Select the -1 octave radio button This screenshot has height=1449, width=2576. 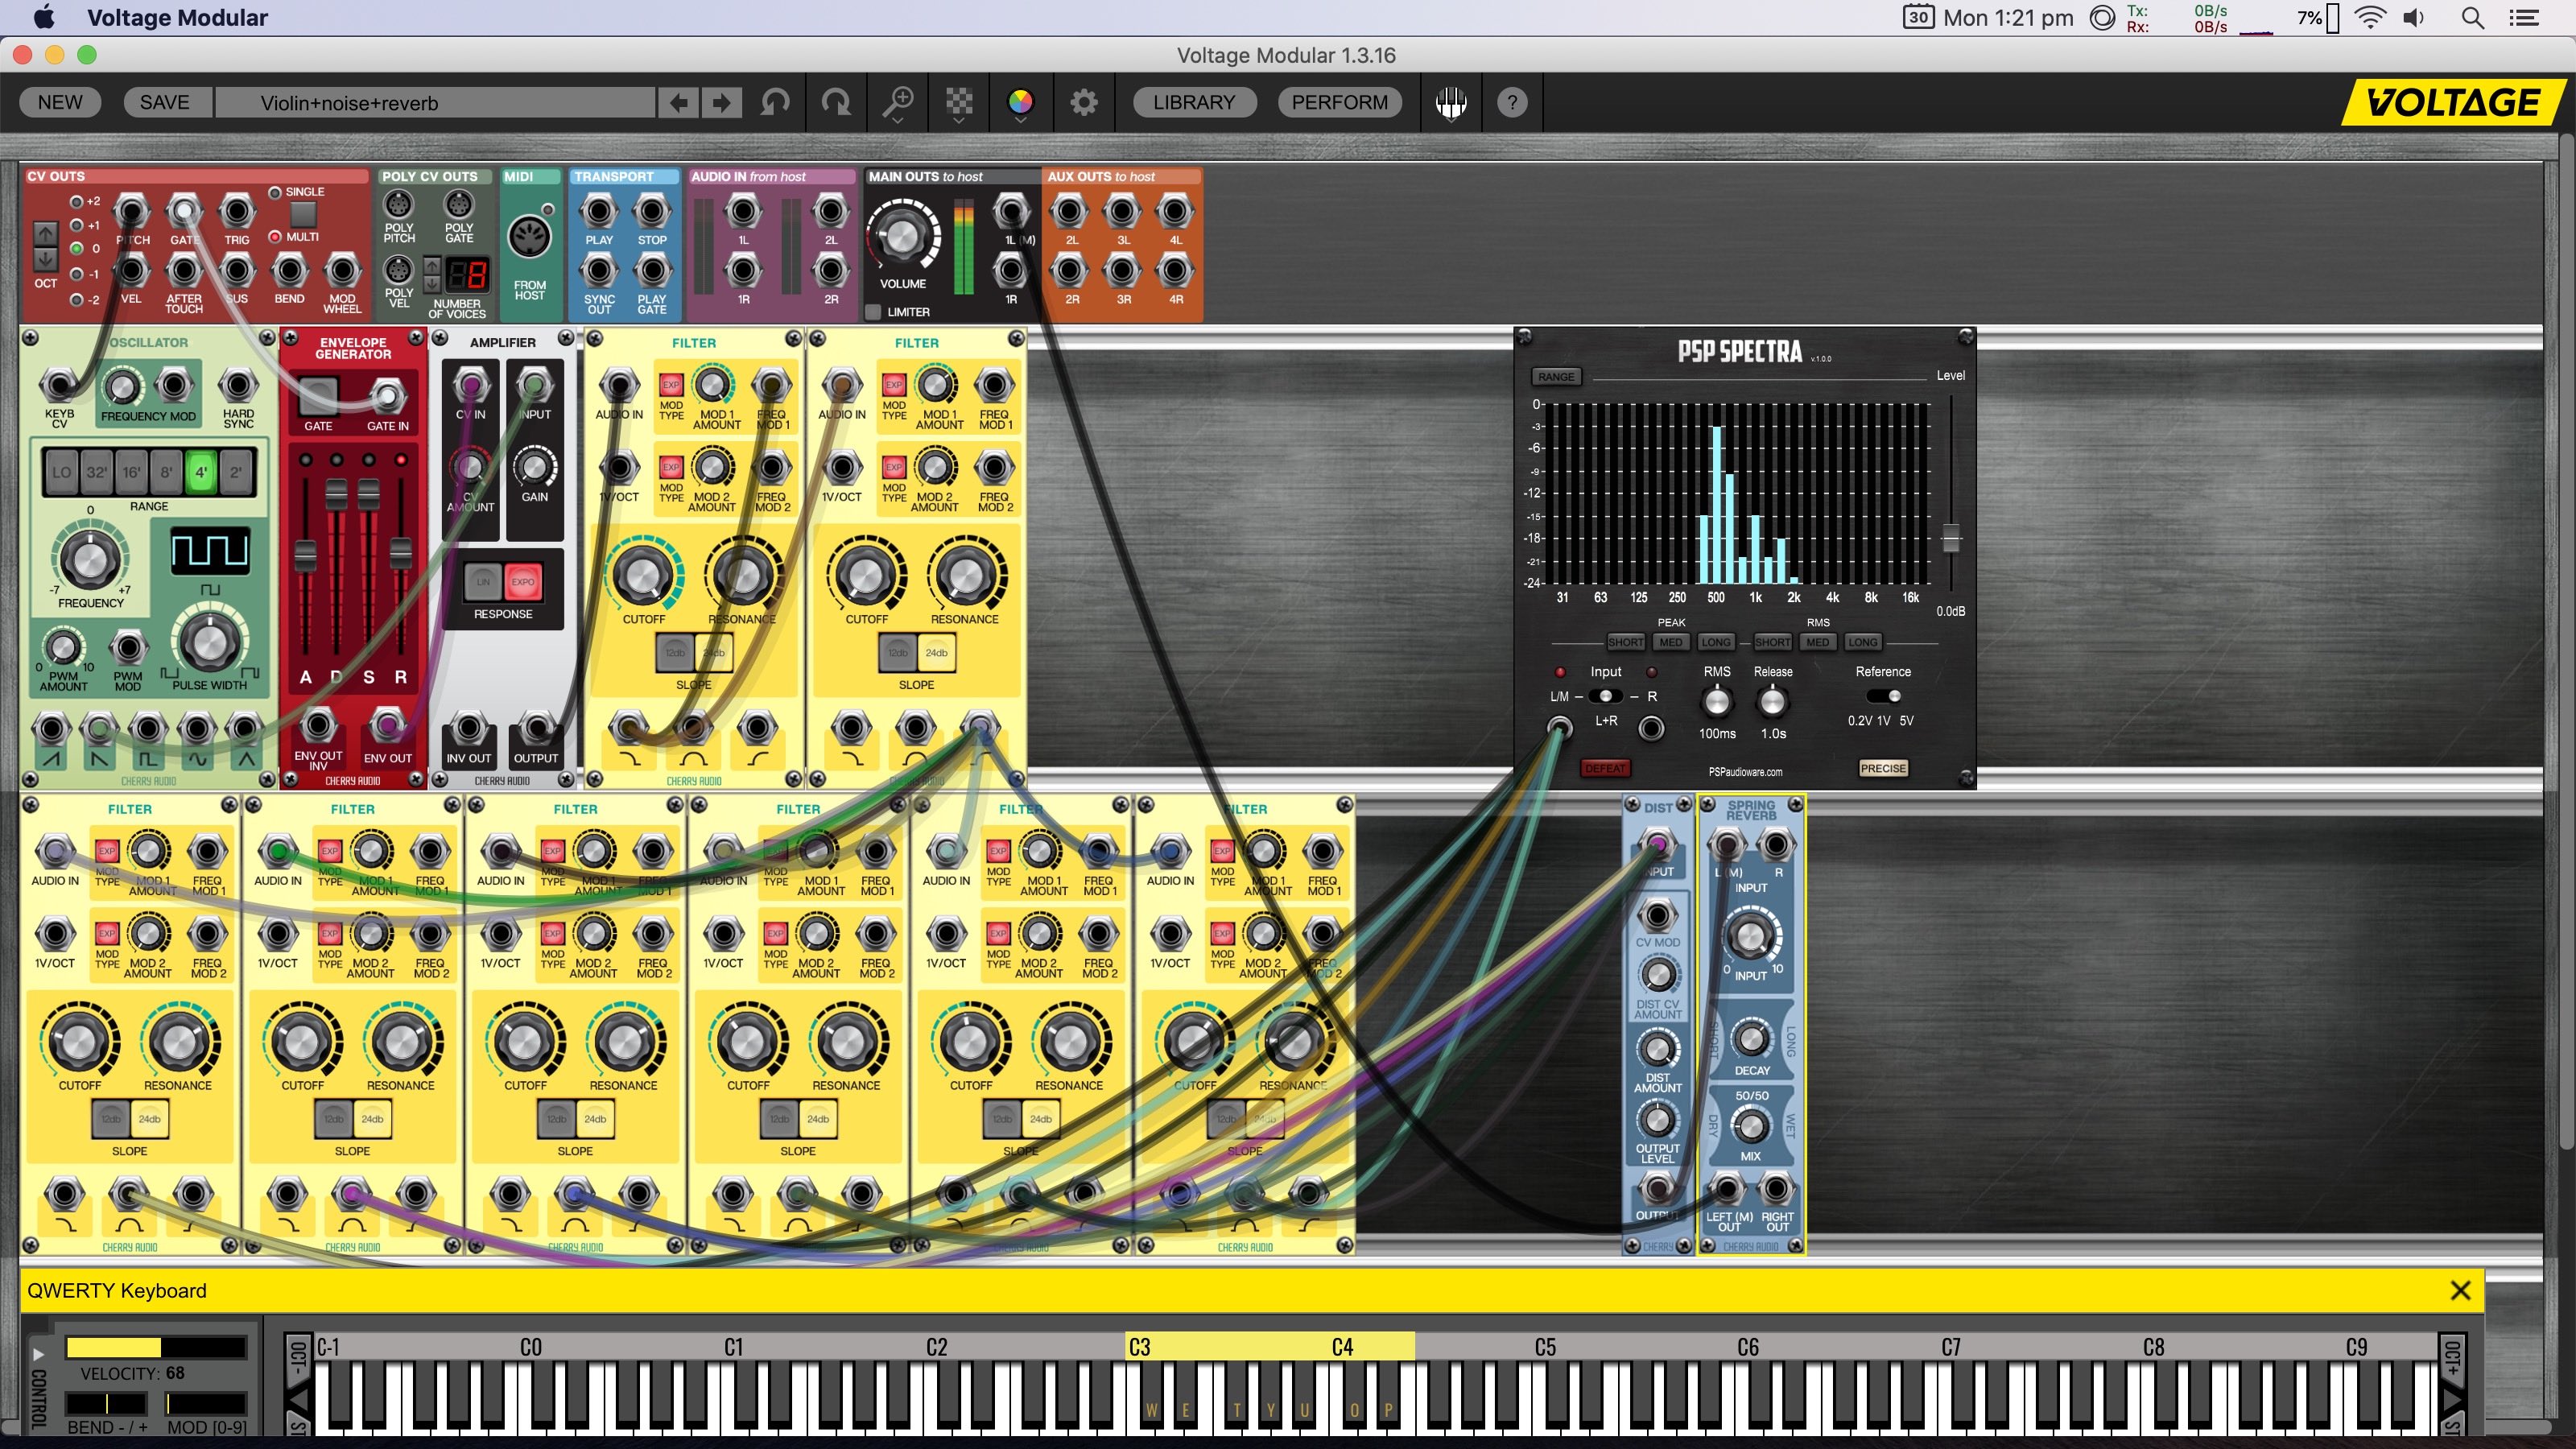(76, 274)
